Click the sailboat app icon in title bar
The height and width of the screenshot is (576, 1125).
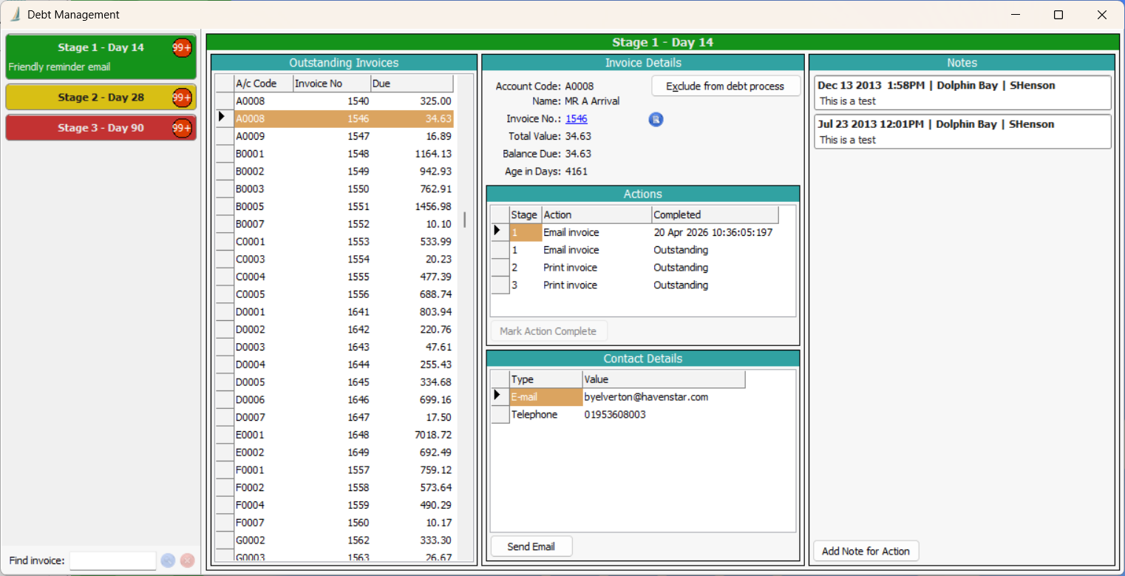click(x=14, y=15)
